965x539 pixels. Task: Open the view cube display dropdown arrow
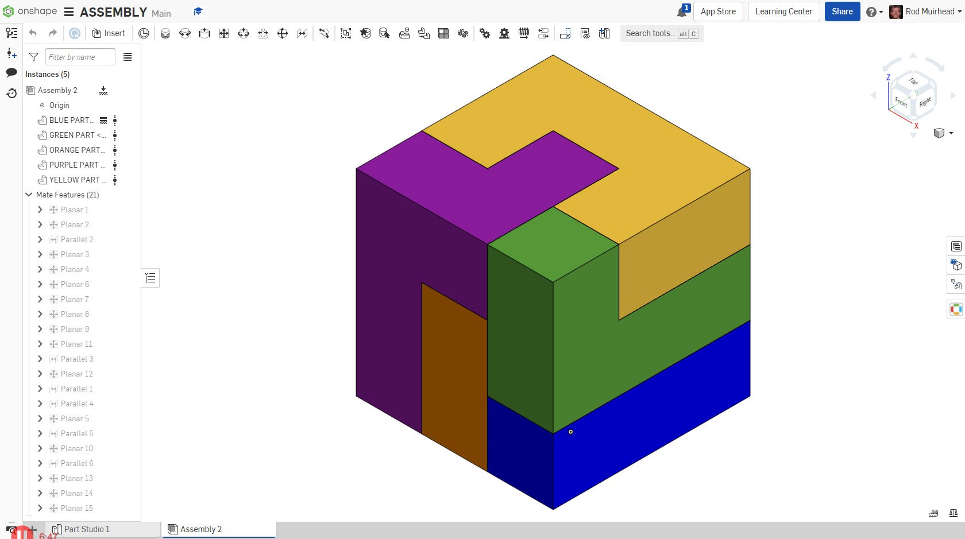click(x=951, y=133)
